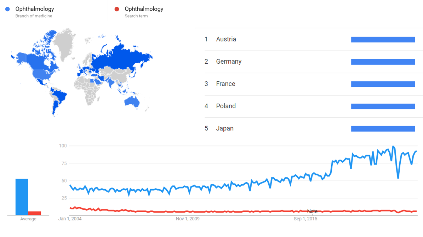Open Japan in the region ranking

(x=225, y=128)
